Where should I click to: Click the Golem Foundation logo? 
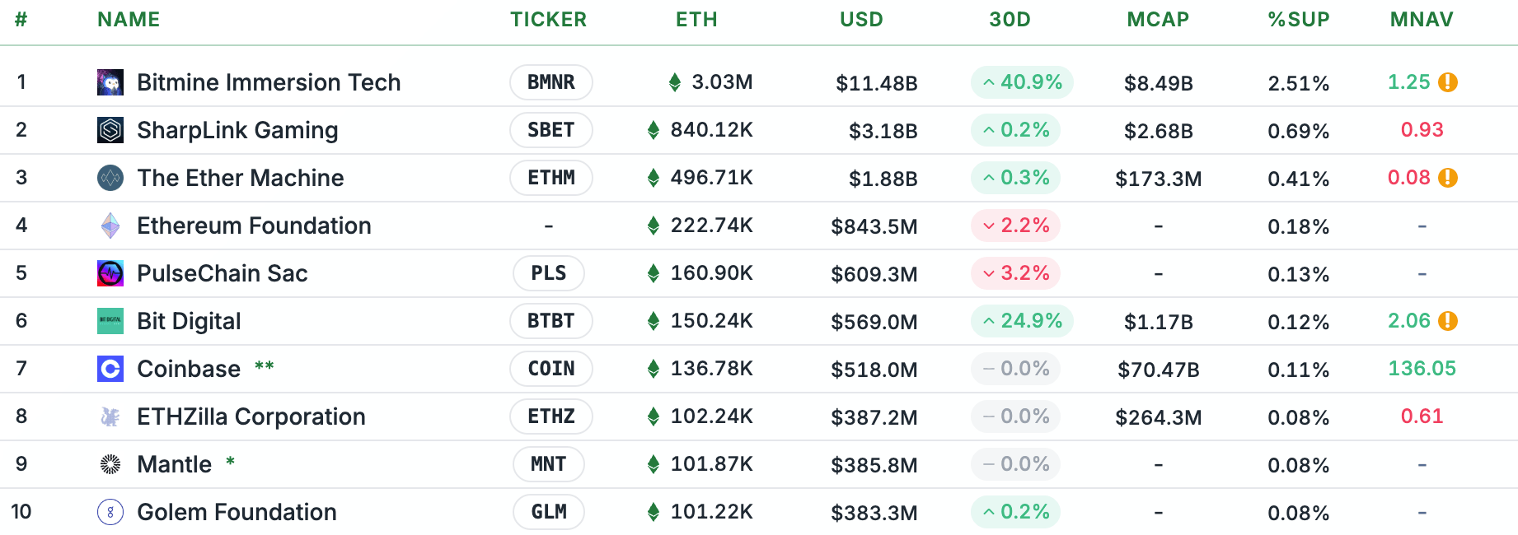pyautogui.click(x=109, y=512)
